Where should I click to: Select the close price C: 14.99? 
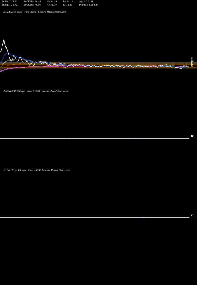(52, 5)
